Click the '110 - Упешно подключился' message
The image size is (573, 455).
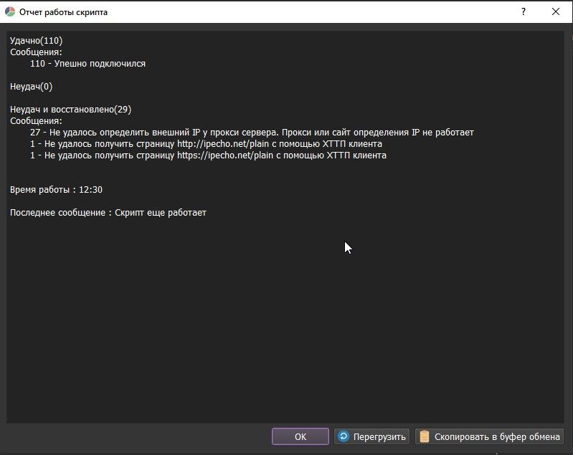87,64
